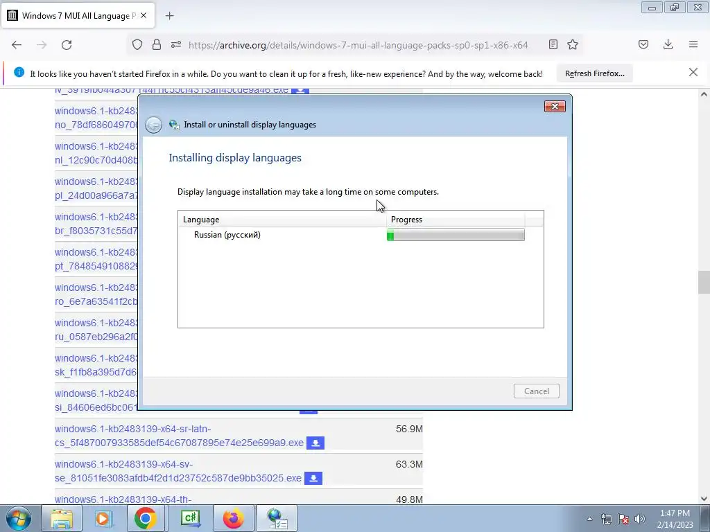
Task: Click the 56.9M file size
Action: 409,429
